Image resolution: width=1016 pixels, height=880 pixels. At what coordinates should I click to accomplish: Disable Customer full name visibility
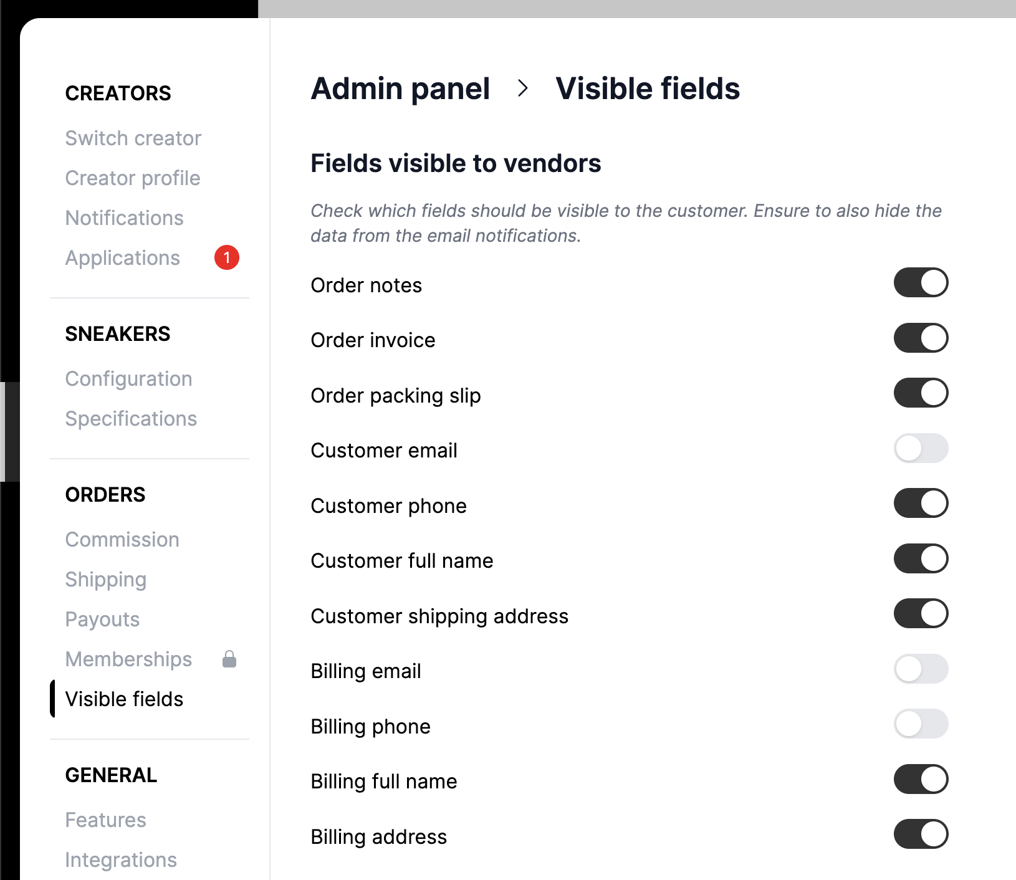(921, 558)
